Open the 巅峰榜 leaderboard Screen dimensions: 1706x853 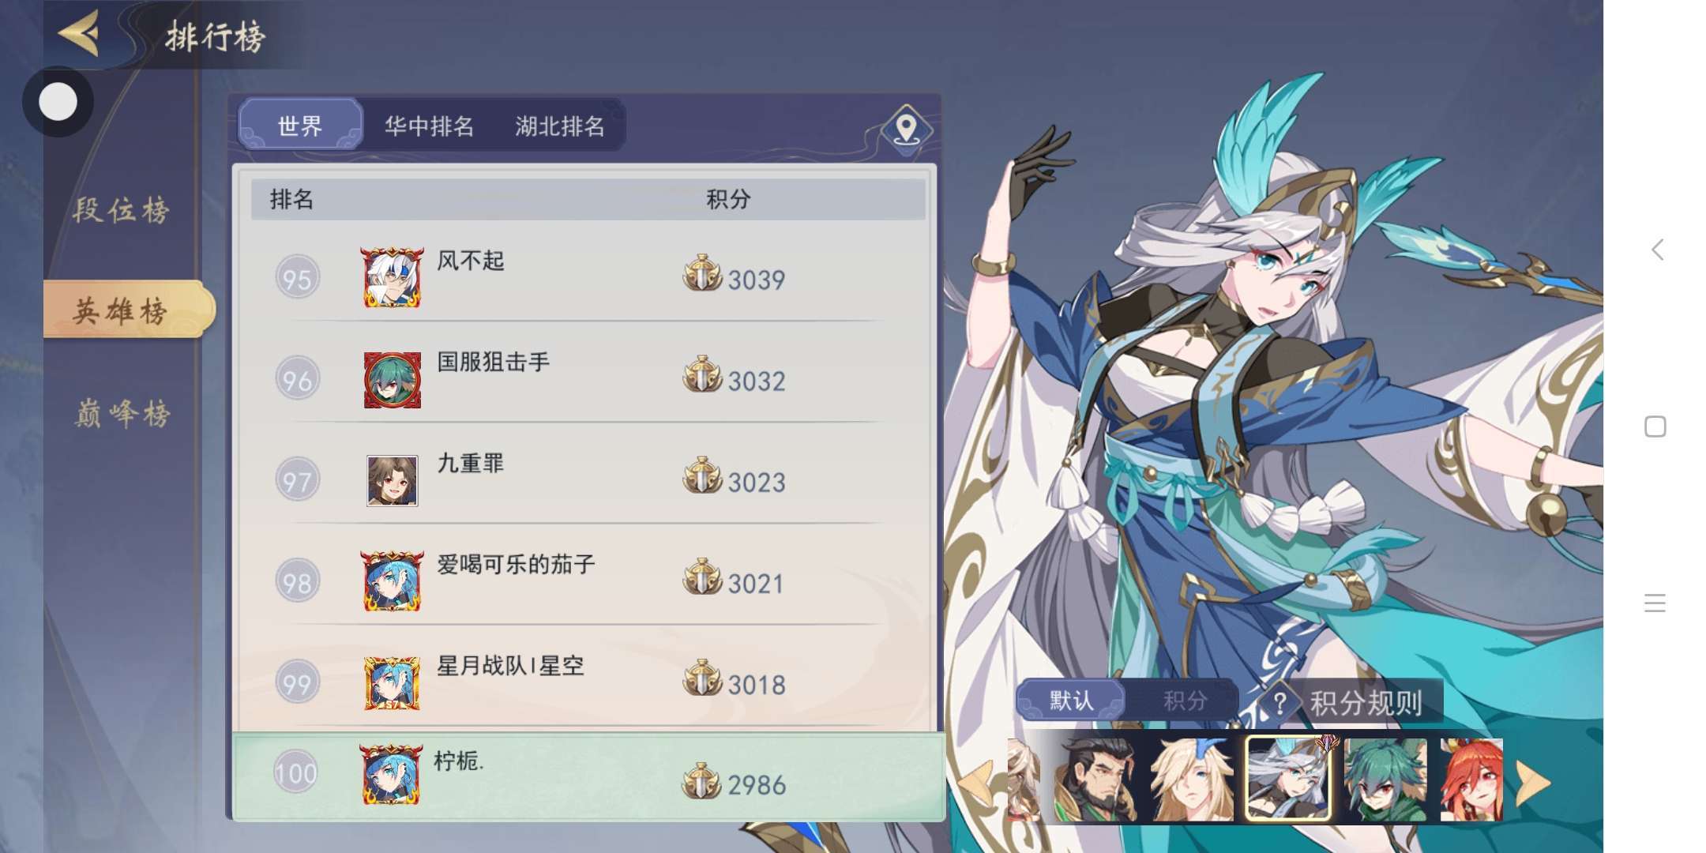[122, 413]
